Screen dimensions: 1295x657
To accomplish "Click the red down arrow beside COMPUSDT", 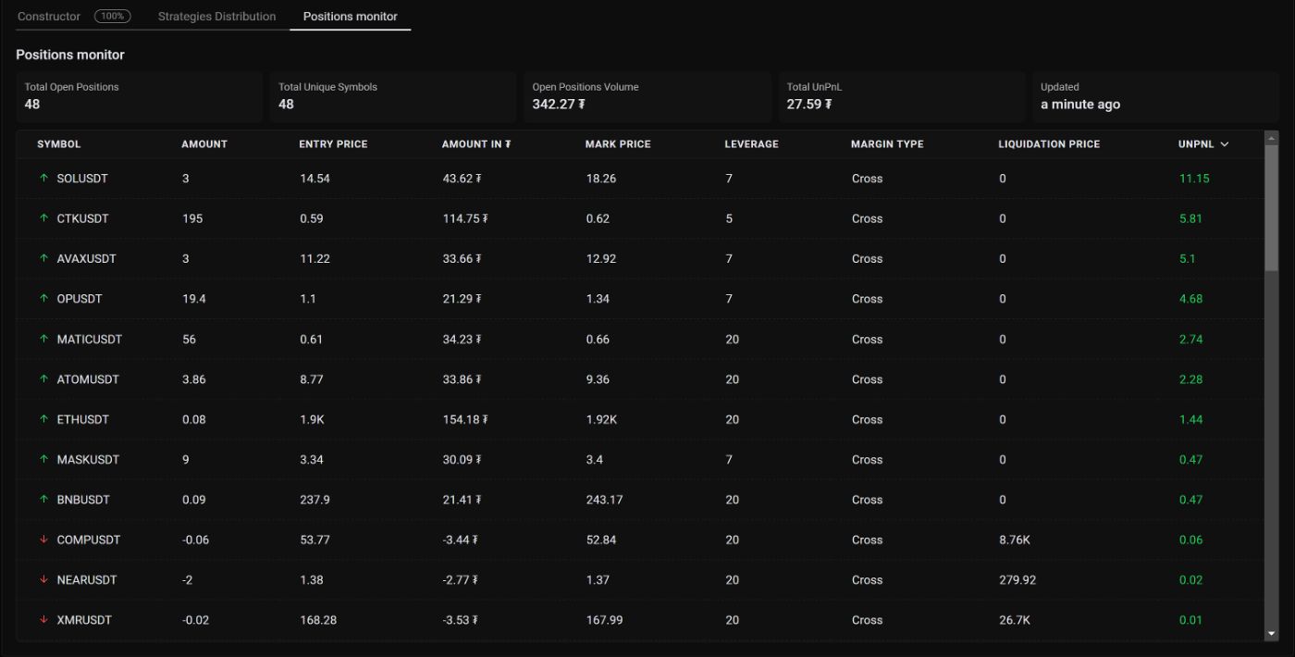I will click(x=43, y=539).
